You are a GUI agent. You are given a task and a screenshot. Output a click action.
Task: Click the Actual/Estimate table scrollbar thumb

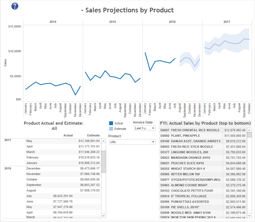point(104,162)
